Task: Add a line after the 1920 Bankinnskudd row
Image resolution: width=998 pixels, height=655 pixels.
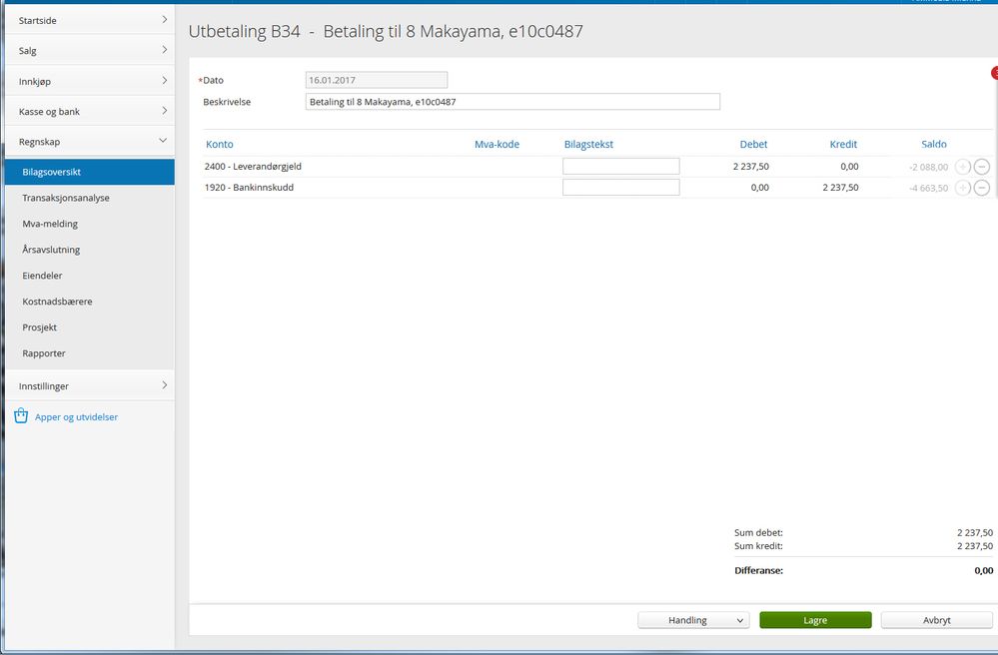Action: point(963,188)
